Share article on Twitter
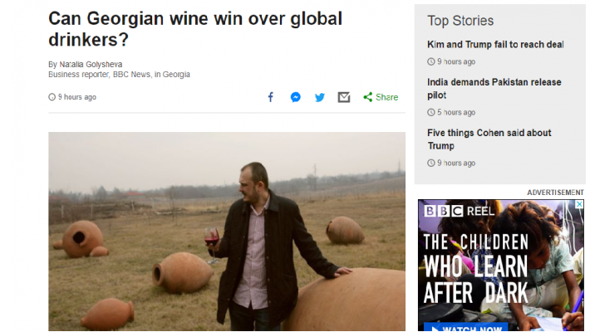Viewport: 590px width, 332px height. (320, 97)
